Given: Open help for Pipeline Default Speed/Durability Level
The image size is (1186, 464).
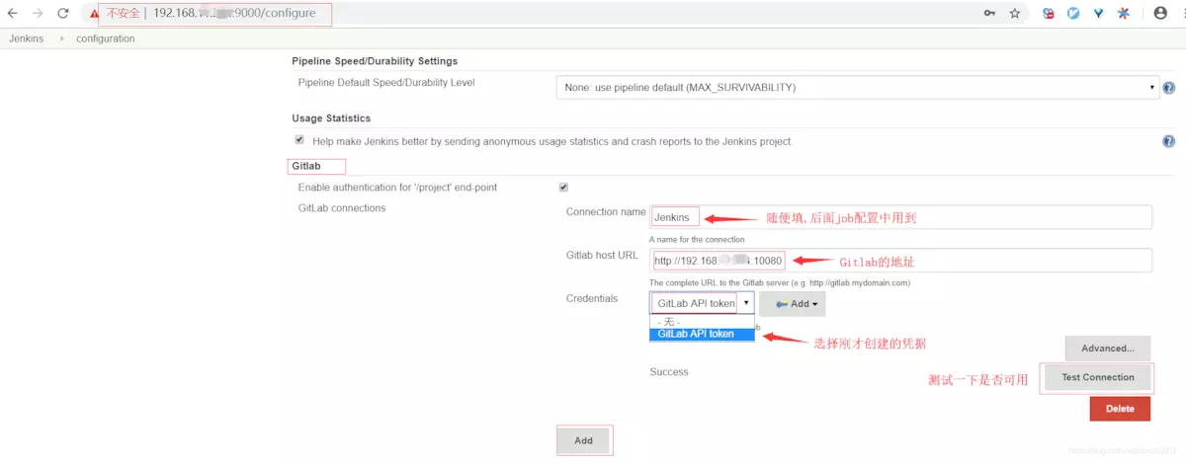Looking at the screenshot, I should pyautogui.click(x=1169, y=87).
